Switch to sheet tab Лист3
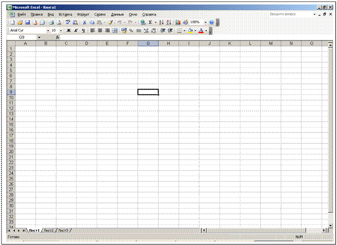Viewport: 337px width, 245px height. tap(63, 231)
